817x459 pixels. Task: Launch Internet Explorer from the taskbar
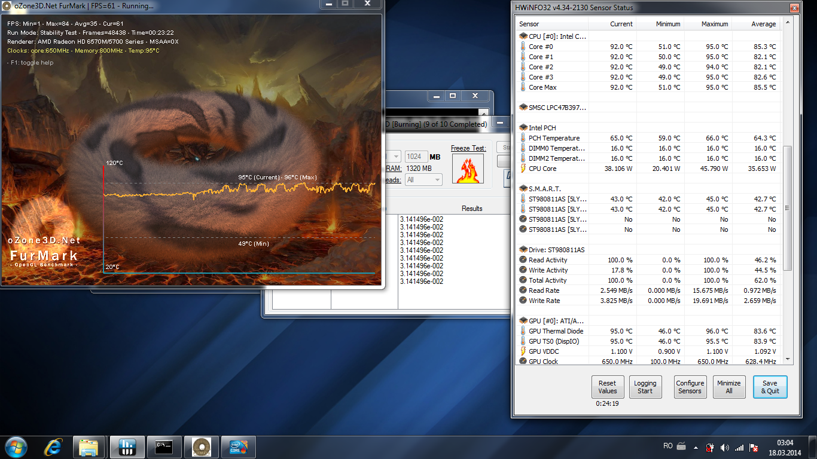[53, 446]
